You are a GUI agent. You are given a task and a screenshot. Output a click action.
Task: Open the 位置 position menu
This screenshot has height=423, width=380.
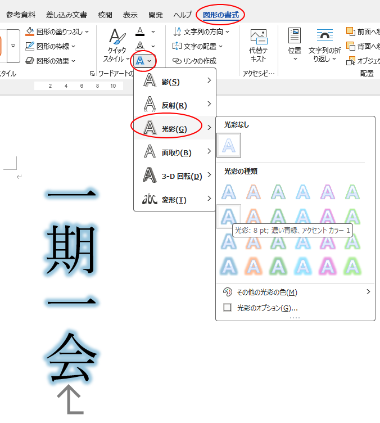click(295, 44)
